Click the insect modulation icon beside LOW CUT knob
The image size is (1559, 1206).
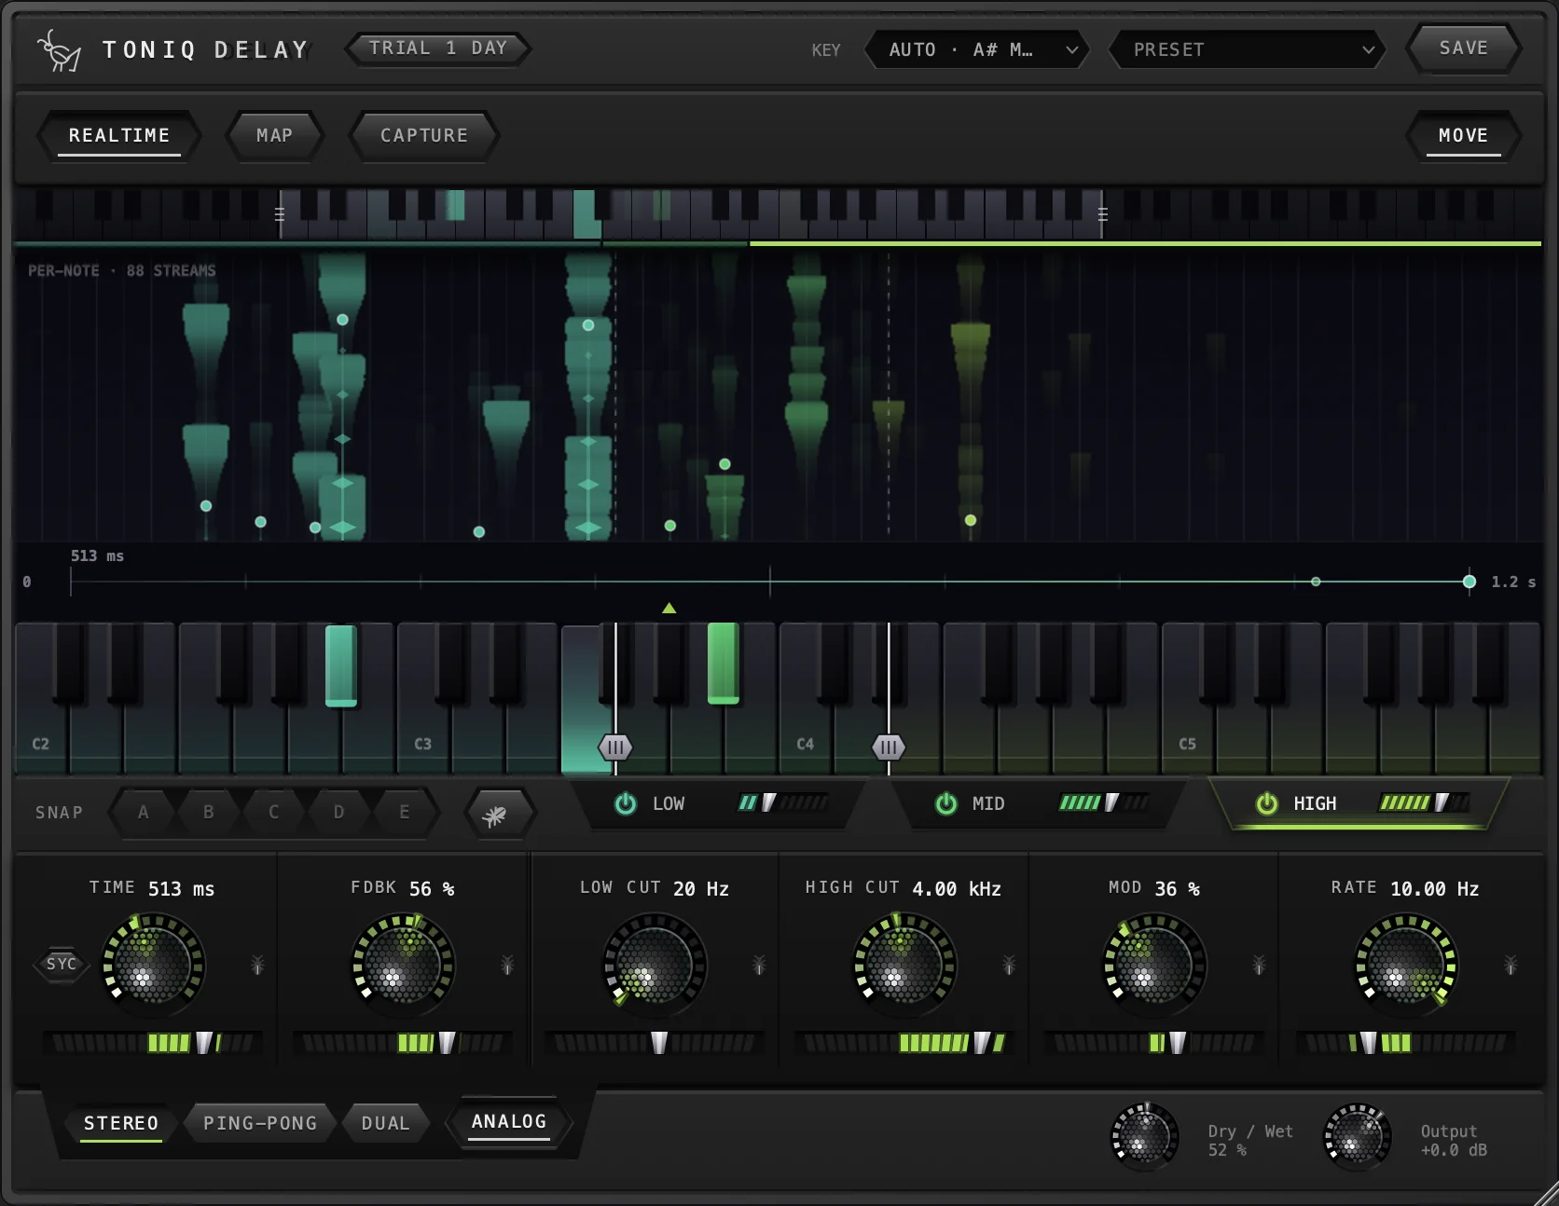(x=759, y=965)
